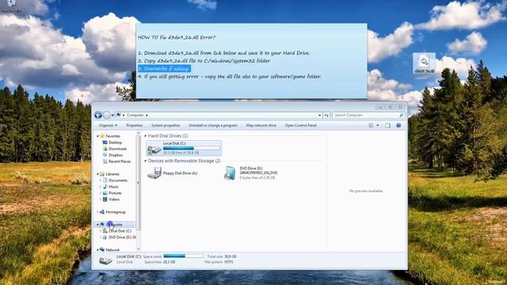Screen dimensions: 507x285
Task: Click the Forward navigation arrow
Action: point(106,115)
